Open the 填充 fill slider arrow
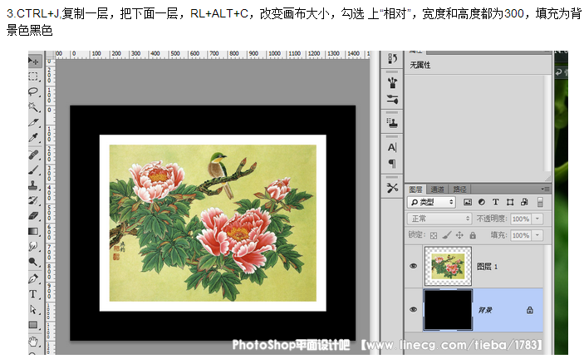Screen dimensions: 584x359 pos(537,235)
